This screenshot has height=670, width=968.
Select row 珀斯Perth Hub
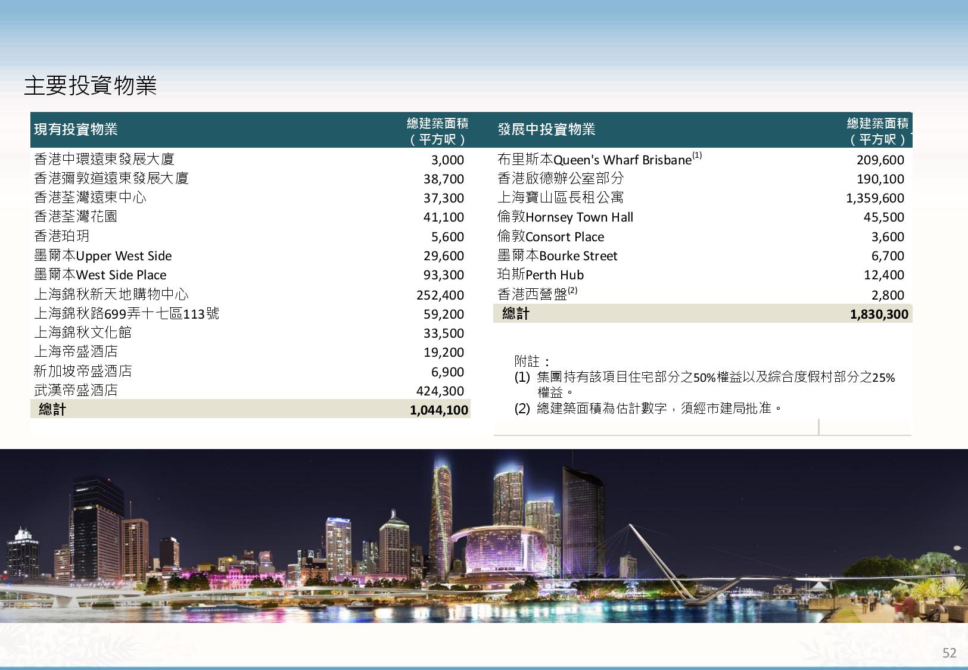click(703, 275)
